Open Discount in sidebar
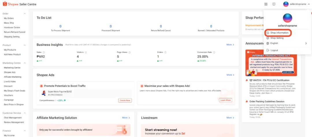The image size is (312, 137). coord(8,86)
